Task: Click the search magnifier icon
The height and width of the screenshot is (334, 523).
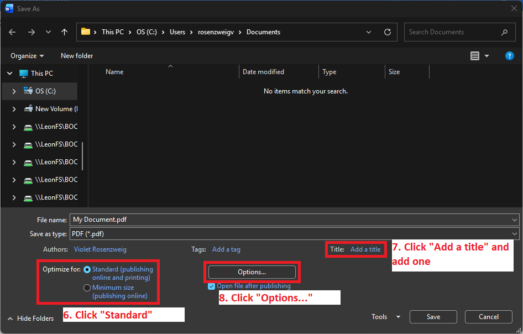Action: point(504,32)
